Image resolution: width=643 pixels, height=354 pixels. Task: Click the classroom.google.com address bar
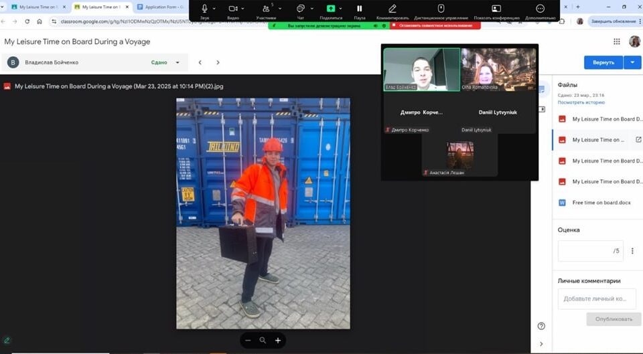coord(164,21)
